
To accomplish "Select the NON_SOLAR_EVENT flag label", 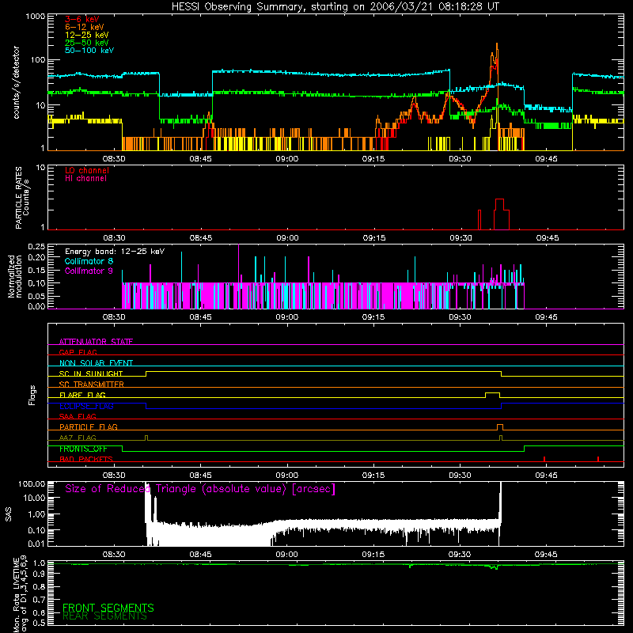I will tap(96, 363).
